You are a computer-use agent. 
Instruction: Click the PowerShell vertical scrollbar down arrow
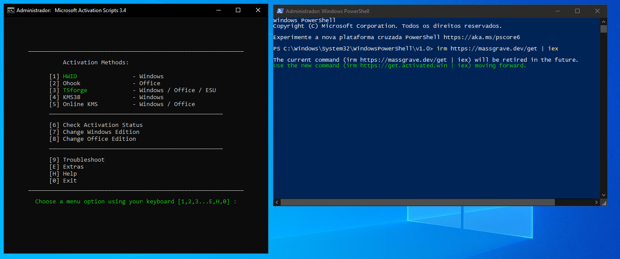[x=603, y=196]
